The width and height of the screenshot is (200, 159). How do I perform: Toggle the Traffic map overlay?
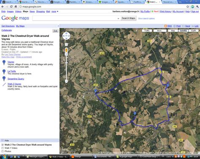147,31
